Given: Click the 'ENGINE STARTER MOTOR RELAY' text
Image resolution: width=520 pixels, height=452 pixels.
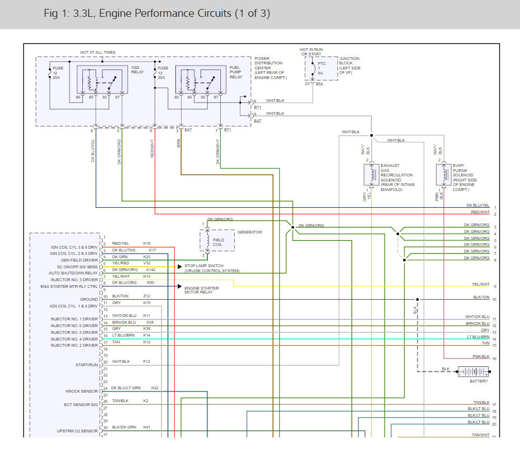Looking at the screenshot, I should pos(202,290).
